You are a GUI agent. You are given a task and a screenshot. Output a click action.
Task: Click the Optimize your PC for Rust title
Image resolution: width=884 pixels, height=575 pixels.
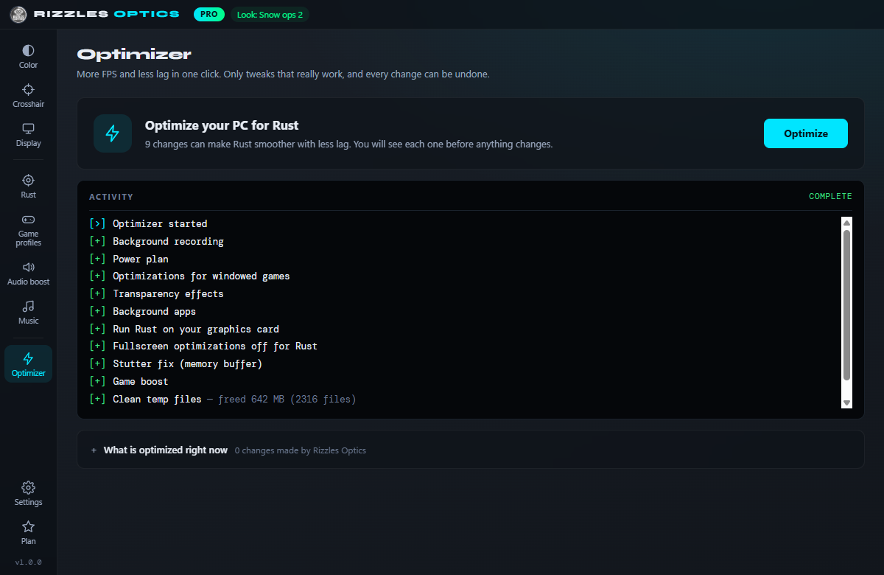(222, 125)
